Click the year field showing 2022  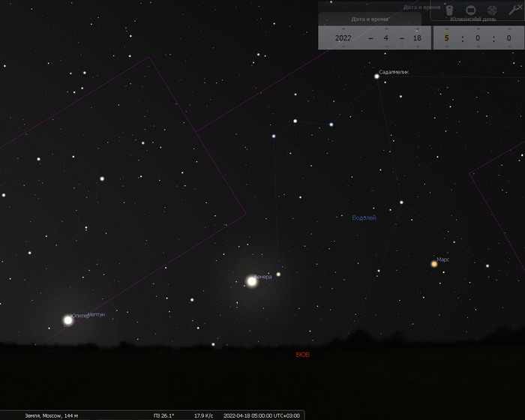343,37
